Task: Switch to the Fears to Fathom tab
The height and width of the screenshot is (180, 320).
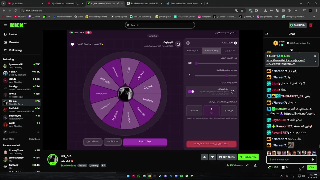Action: click(184, 3)
